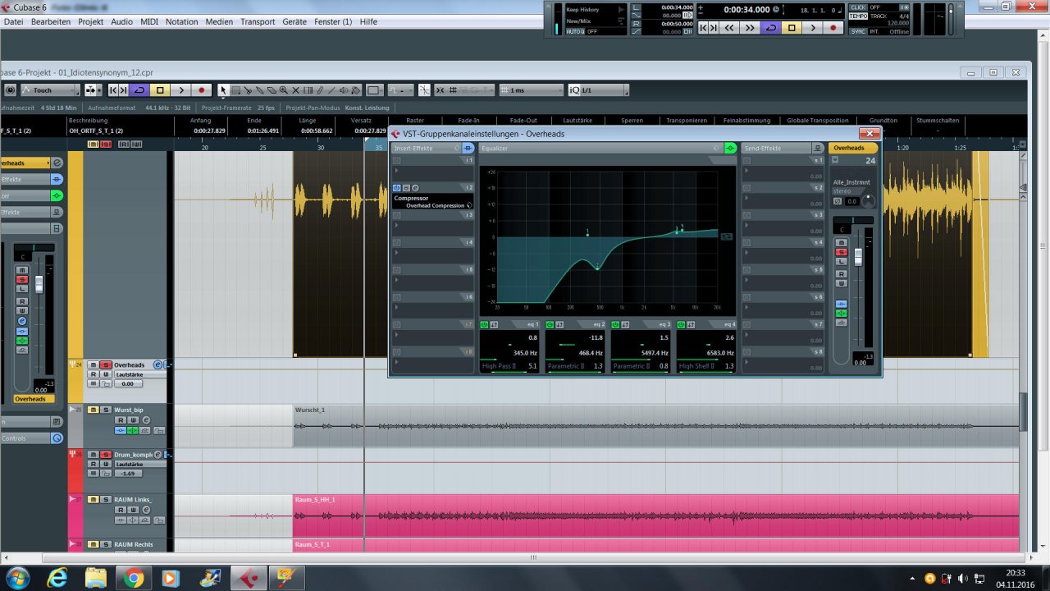Bypass the Equalizer section green button
The image size is (1050, 591).
point(730,148)
